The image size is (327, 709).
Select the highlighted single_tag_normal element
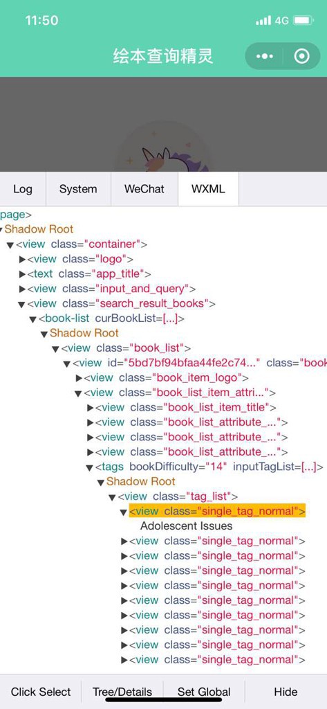[x=217, y=511]
